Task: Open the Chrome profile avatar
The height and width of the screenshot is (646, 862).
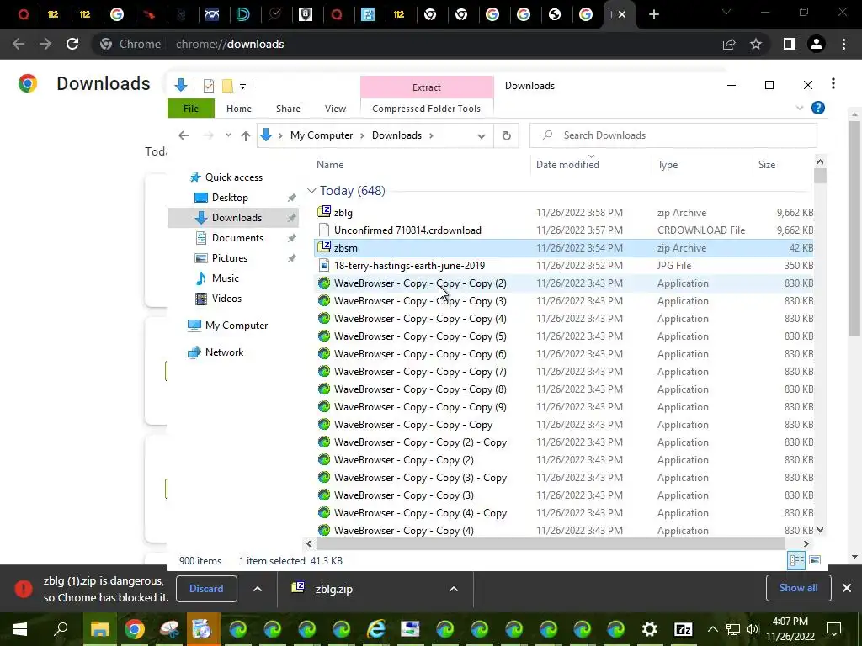Action: click(x=817, y=44)
